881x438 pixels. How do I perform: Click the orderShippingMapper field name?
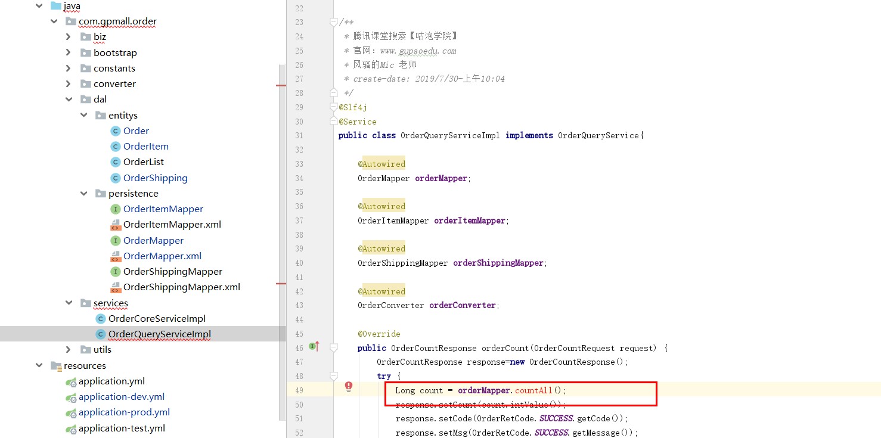[x=498, y=263]
